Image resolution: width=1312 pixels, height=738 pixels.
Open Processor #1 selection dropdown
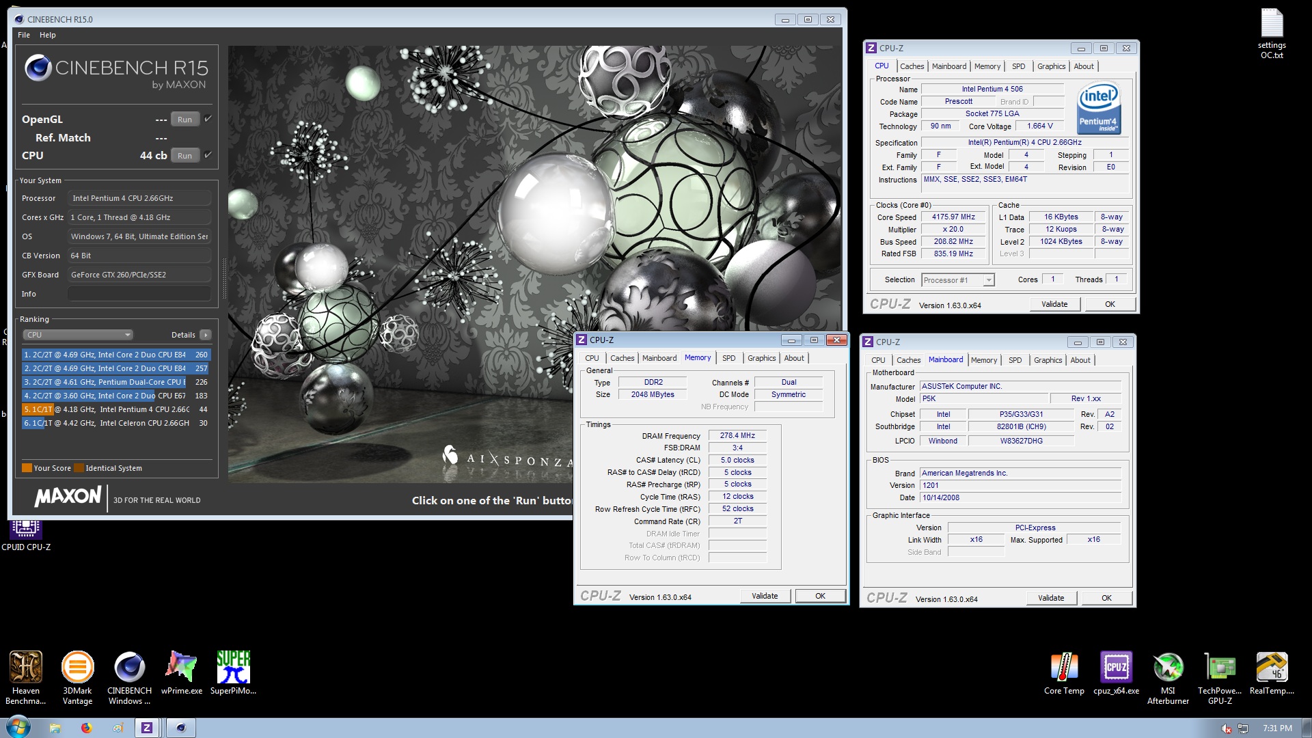(957, 280)
